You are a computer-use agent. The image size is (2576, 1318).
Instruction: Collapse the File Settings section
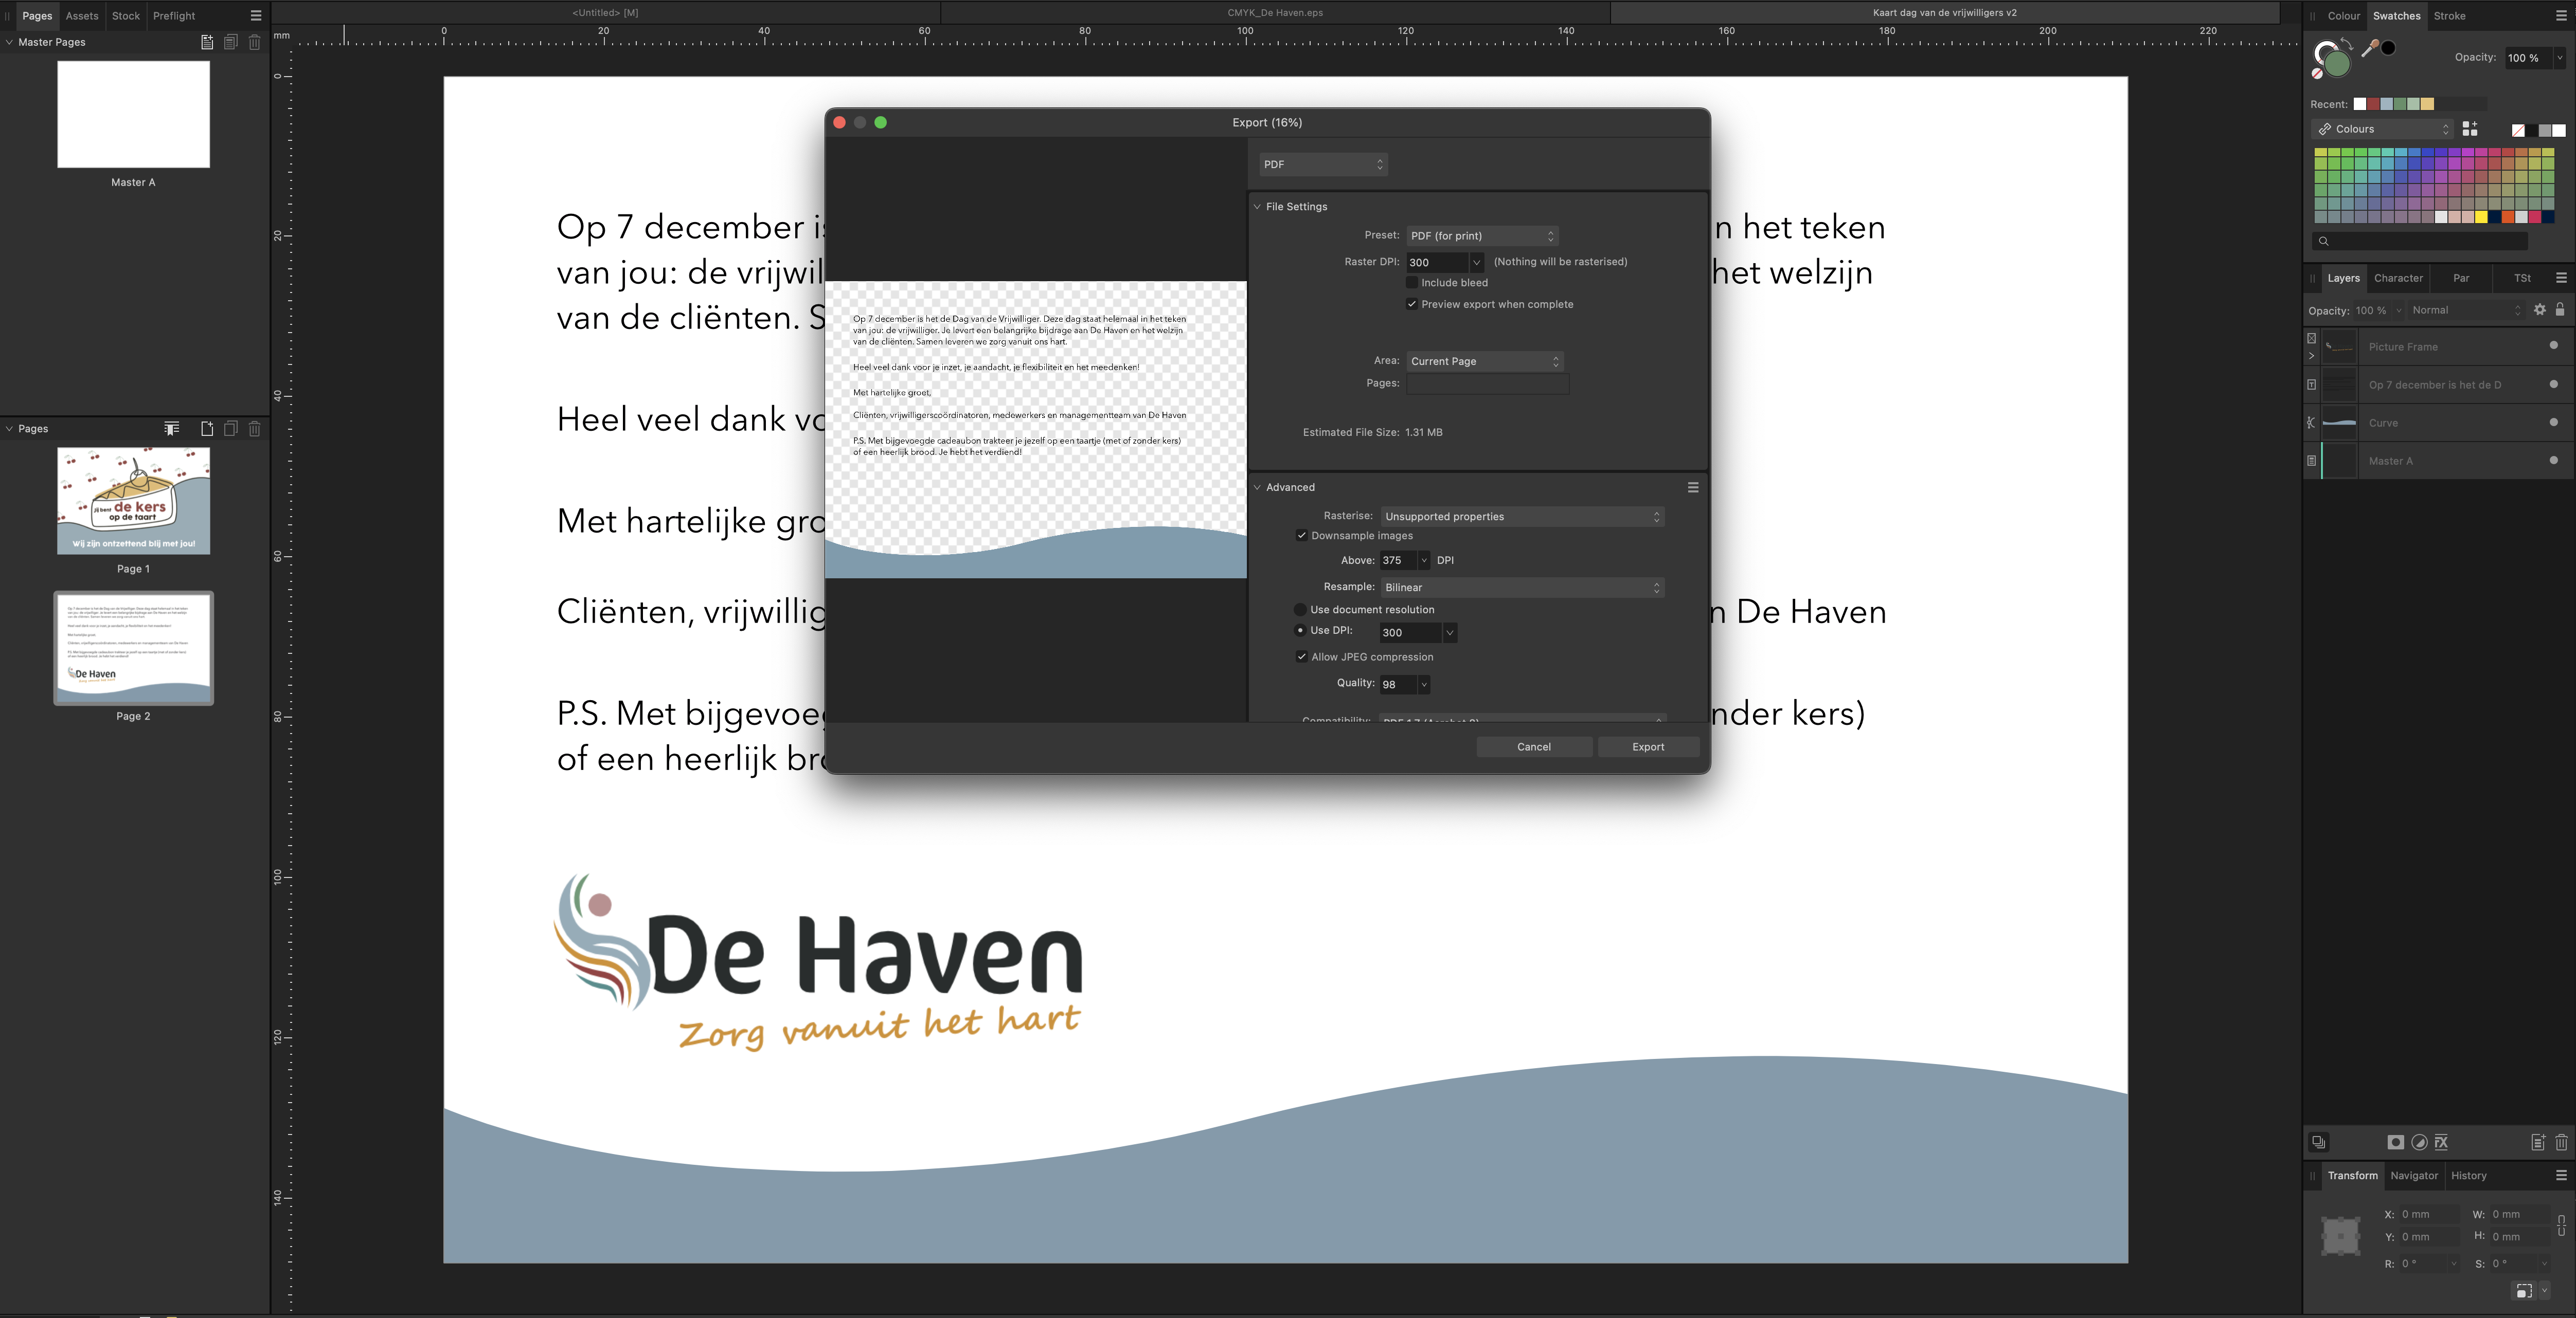(1257, 207)
